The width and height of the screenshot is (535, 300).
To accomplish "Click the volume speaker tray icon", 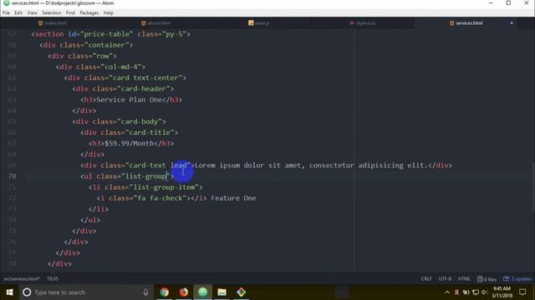I will click(484, 292).
